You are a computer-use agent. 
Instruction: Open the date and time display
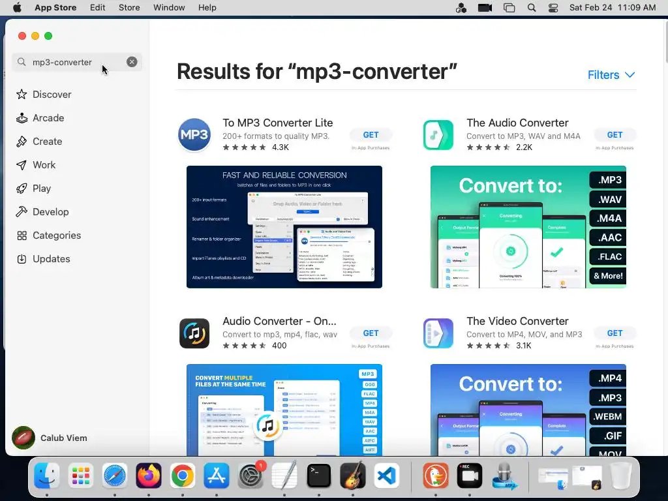coord(612,8)
